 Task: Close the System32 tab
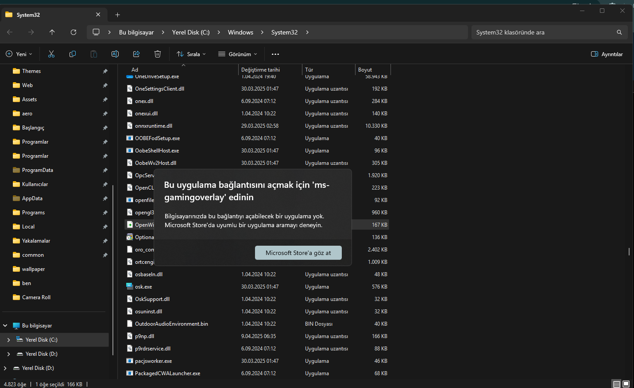point(98,15)
